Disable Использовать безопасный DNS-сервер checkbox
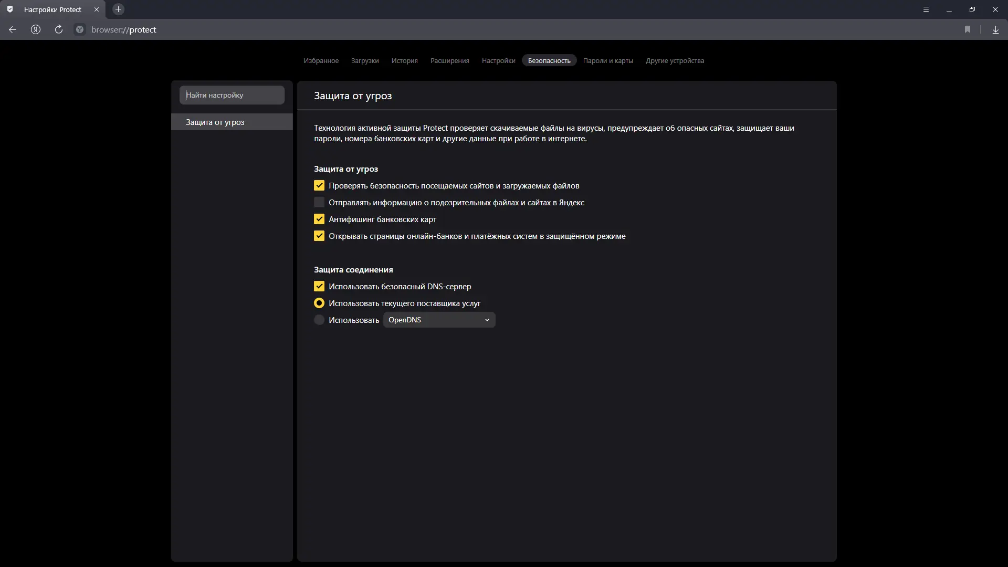The width and height of the screenshot is (1008, 567). click(319, 286)
